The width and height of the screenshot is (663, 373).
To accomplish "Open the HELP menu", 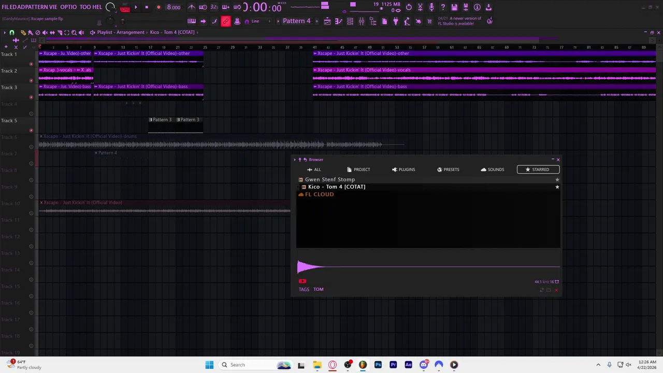I will pyautogui.click(x=97, y=7).
